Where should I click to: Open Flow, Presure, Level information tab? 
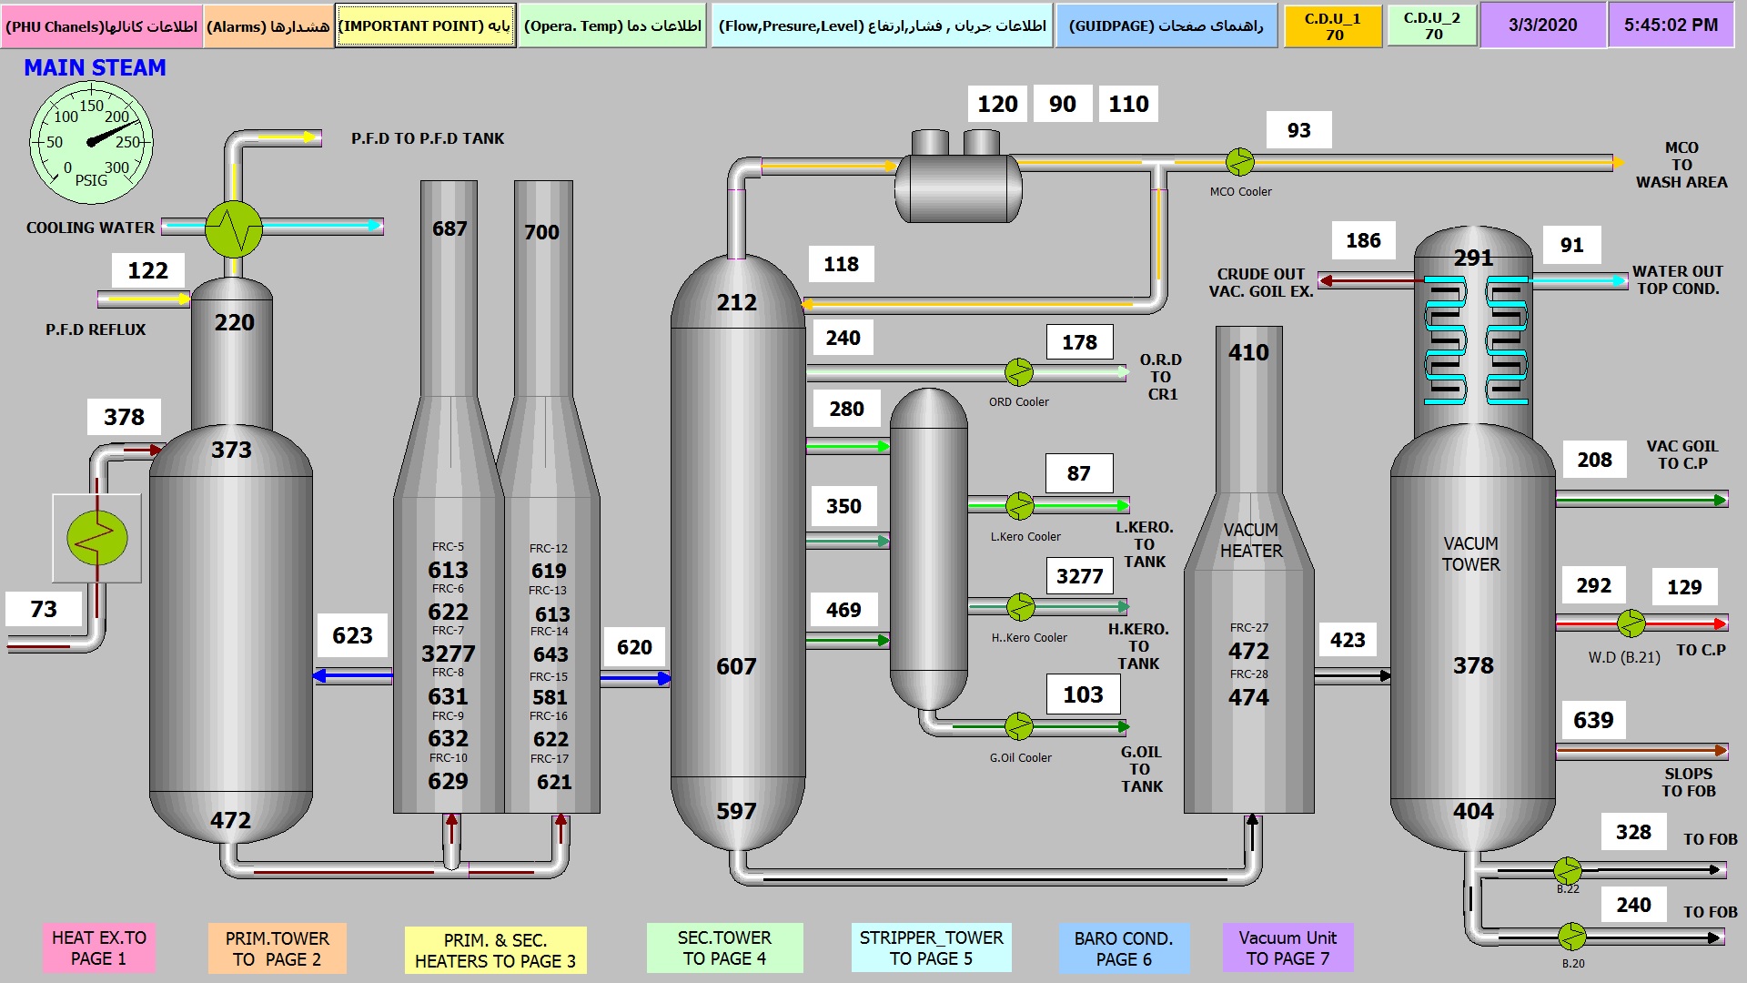882,26
